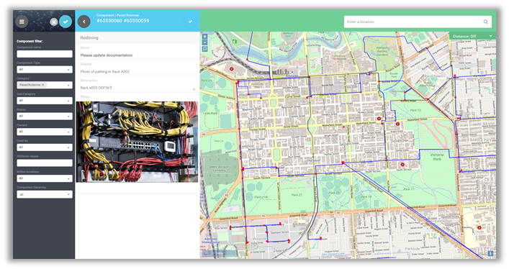Confirm redlining with the header checkmark
509x269 pixels.
(x=190, y=22)
